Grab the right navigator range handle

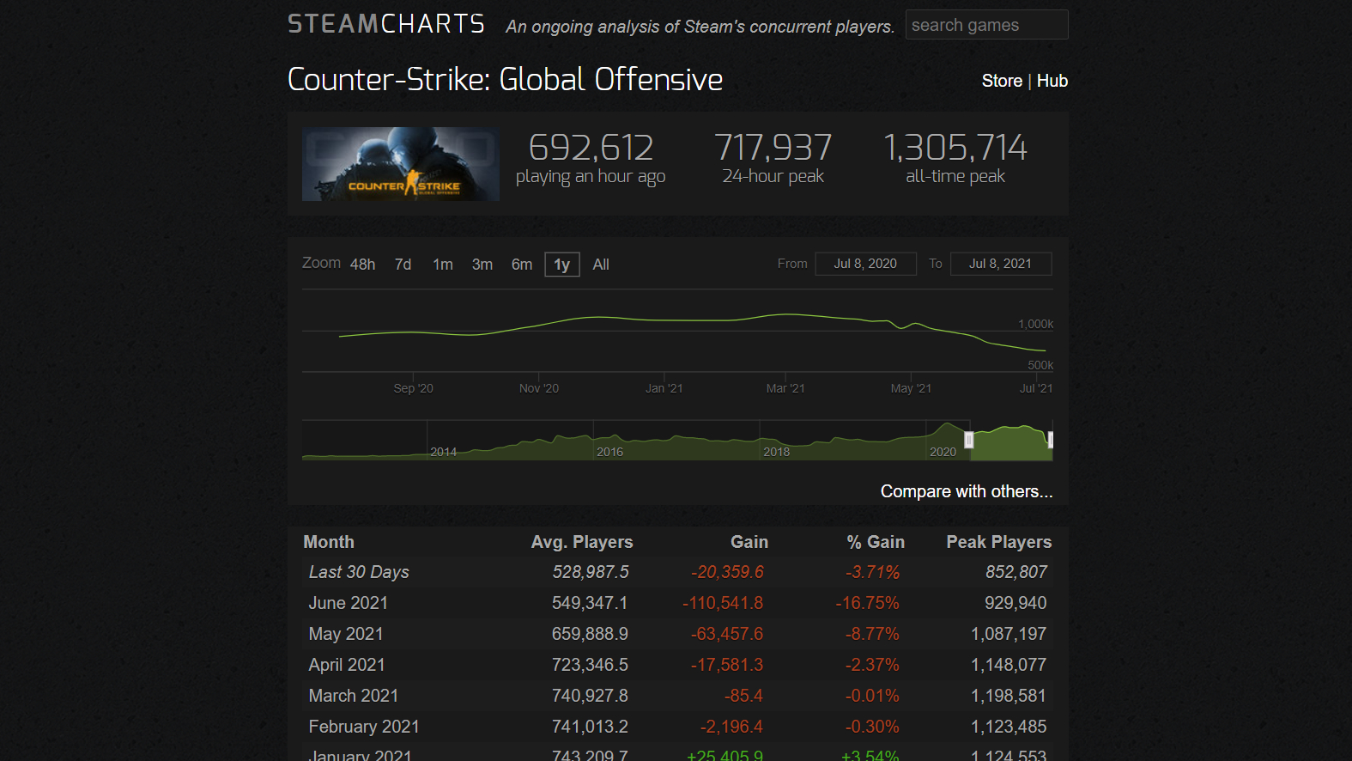coord(1050,440)
